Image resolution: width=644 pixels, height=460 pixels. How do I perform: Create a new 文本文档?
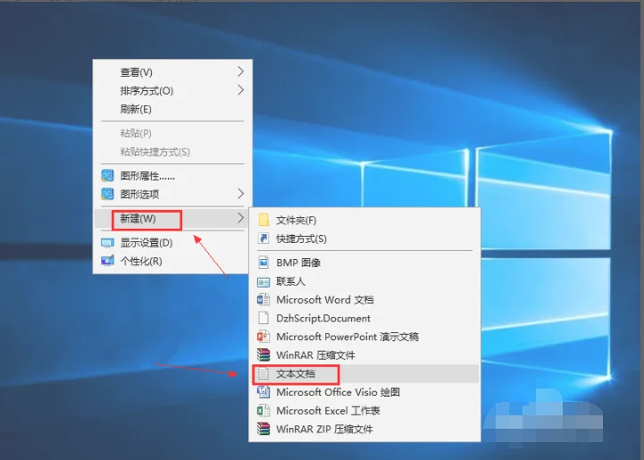click(364, 373)
